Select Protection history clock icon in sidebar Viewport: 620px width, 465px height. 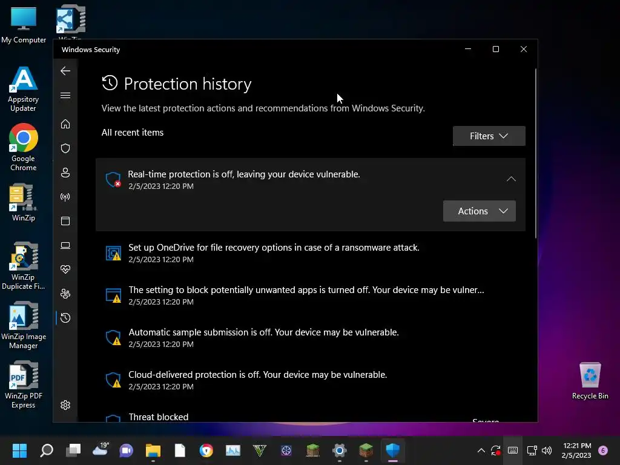65,318
